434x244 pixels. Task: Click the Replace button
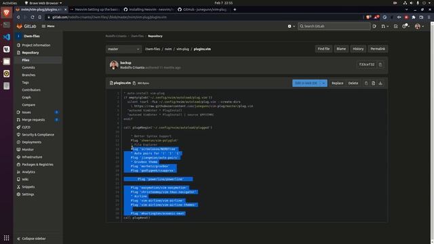(338, 83)
